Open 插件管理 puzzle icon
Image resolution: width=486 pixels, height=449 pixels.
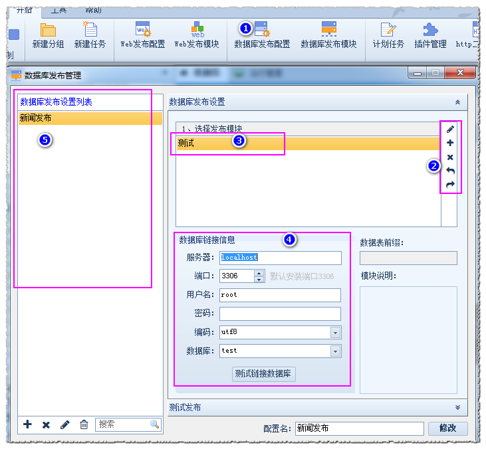pos(431,30)
